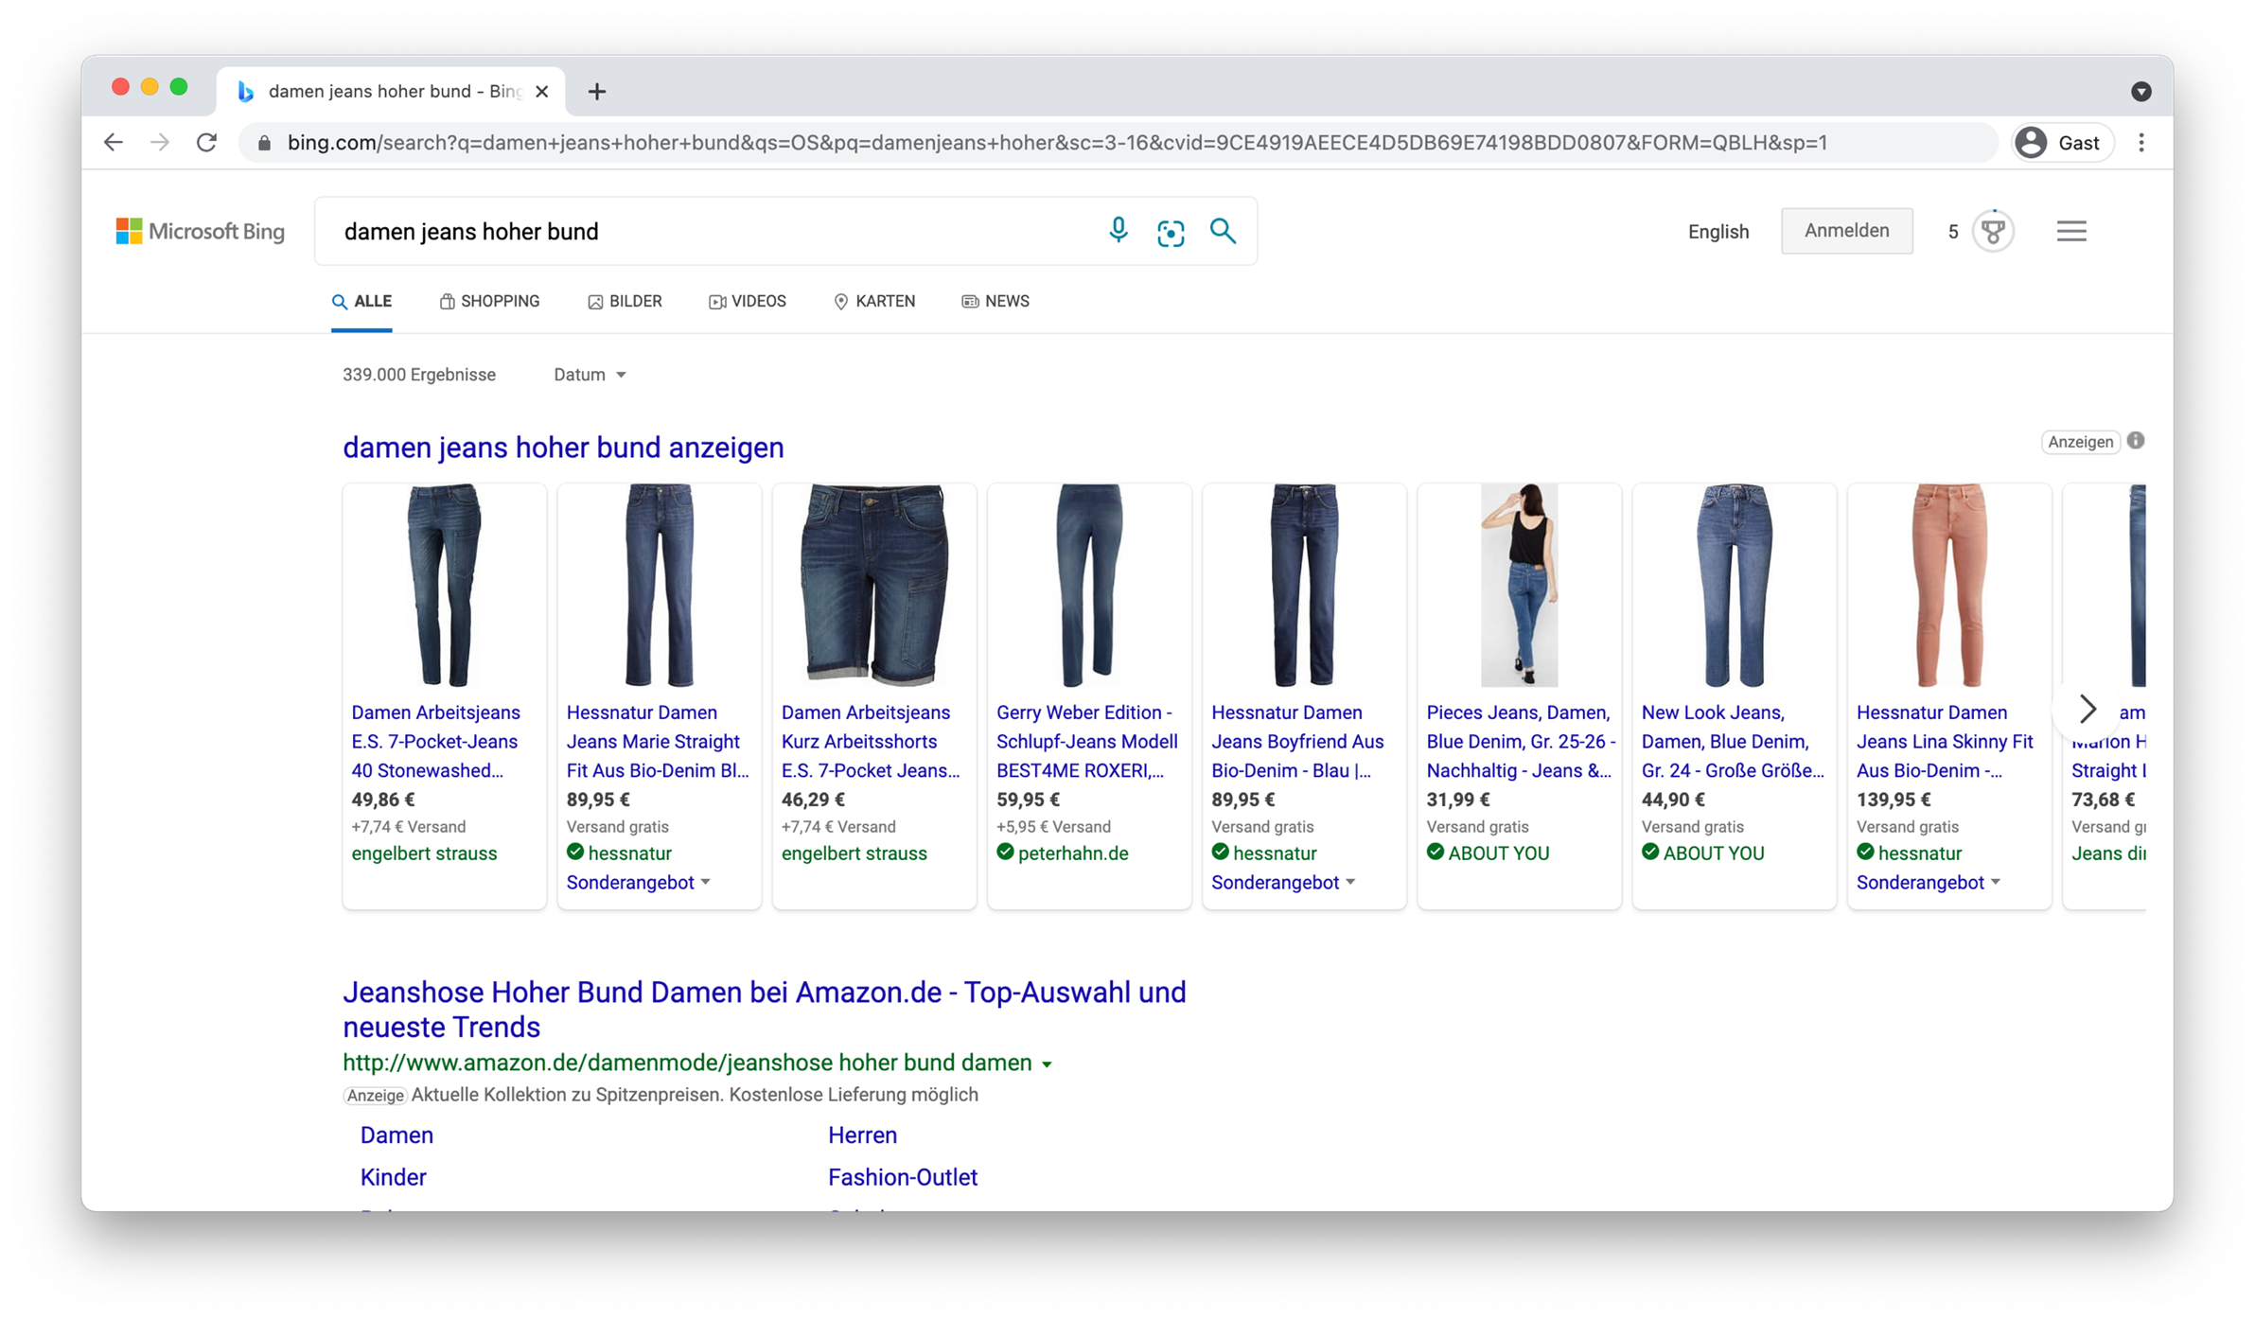
Task: Click ABOUT YOU under 31,99 € item
Action: click(1499, 853)
